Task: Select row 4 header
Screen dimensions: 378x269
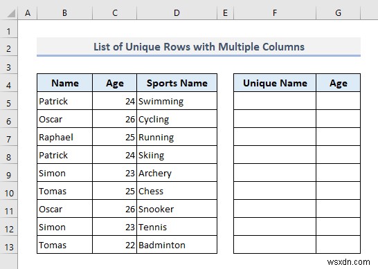Action: click(x=9, y=83)
